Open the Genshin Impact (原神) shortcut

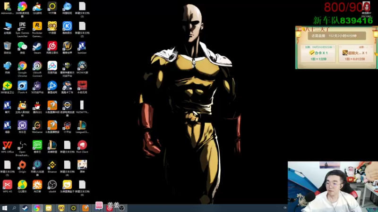82,165
